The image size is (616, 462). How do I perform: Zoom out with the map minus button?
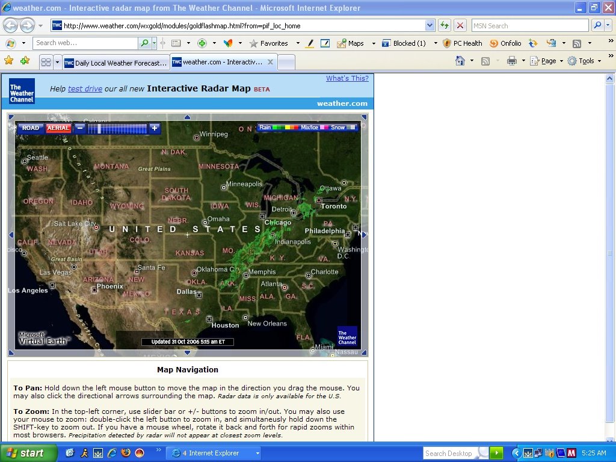click(x=80, y=128)
